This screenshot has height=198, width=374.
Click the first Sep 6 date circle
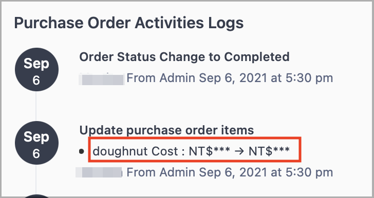pos(36,70)
